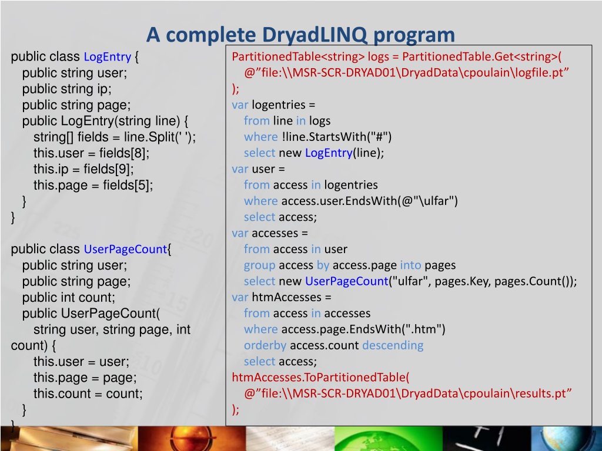Click 'public LogEntry(string line) {' constructor line
Image resolution: width=602 pixels, height=451 pixels.
[x=105, y=121]
